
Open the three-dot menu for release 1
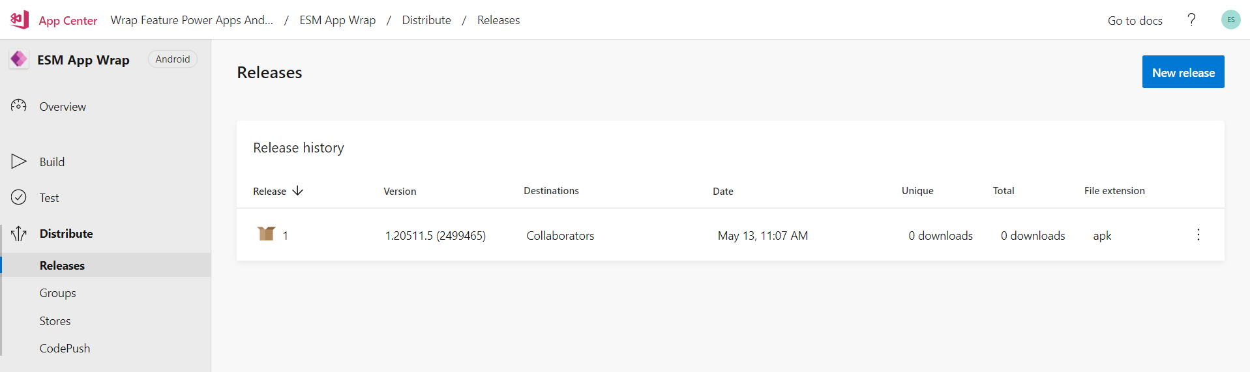1198,235
